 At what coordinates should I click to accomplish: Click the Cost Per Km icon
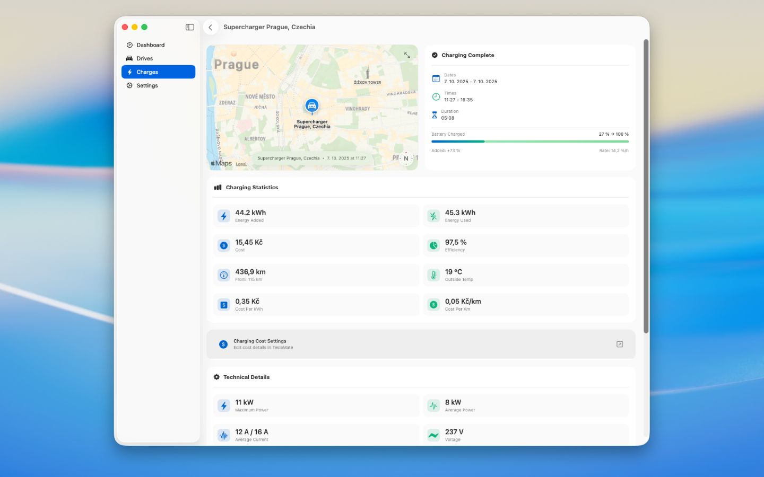(x=433, y=305)
